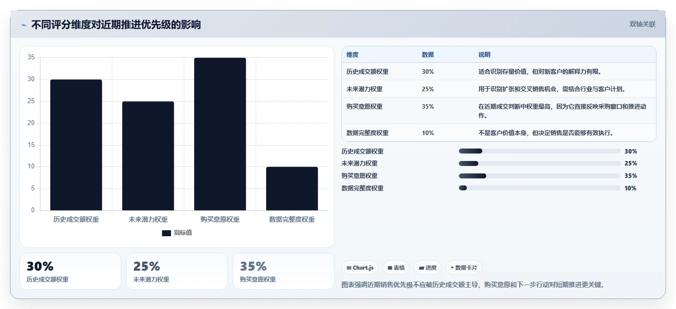Image resolution: width=676 pixels, height=309 pixels.
Task: Click the 数据 column header
Action: pos(428,55)
